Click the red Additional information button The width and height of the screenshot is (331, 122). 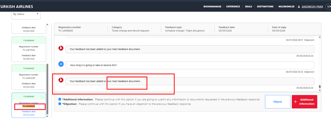(x=305, y=102)
